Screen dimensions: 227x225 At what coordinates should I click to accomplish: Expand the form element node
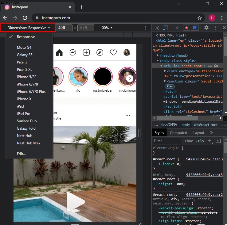tap(165, 71)
